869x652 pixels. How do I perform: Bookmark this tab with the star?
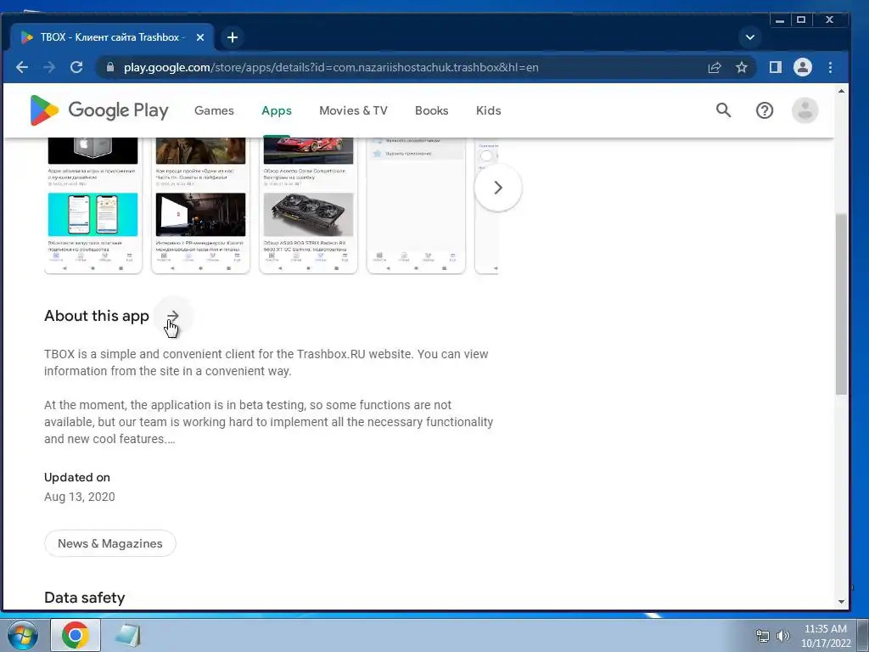click(742, 68)
